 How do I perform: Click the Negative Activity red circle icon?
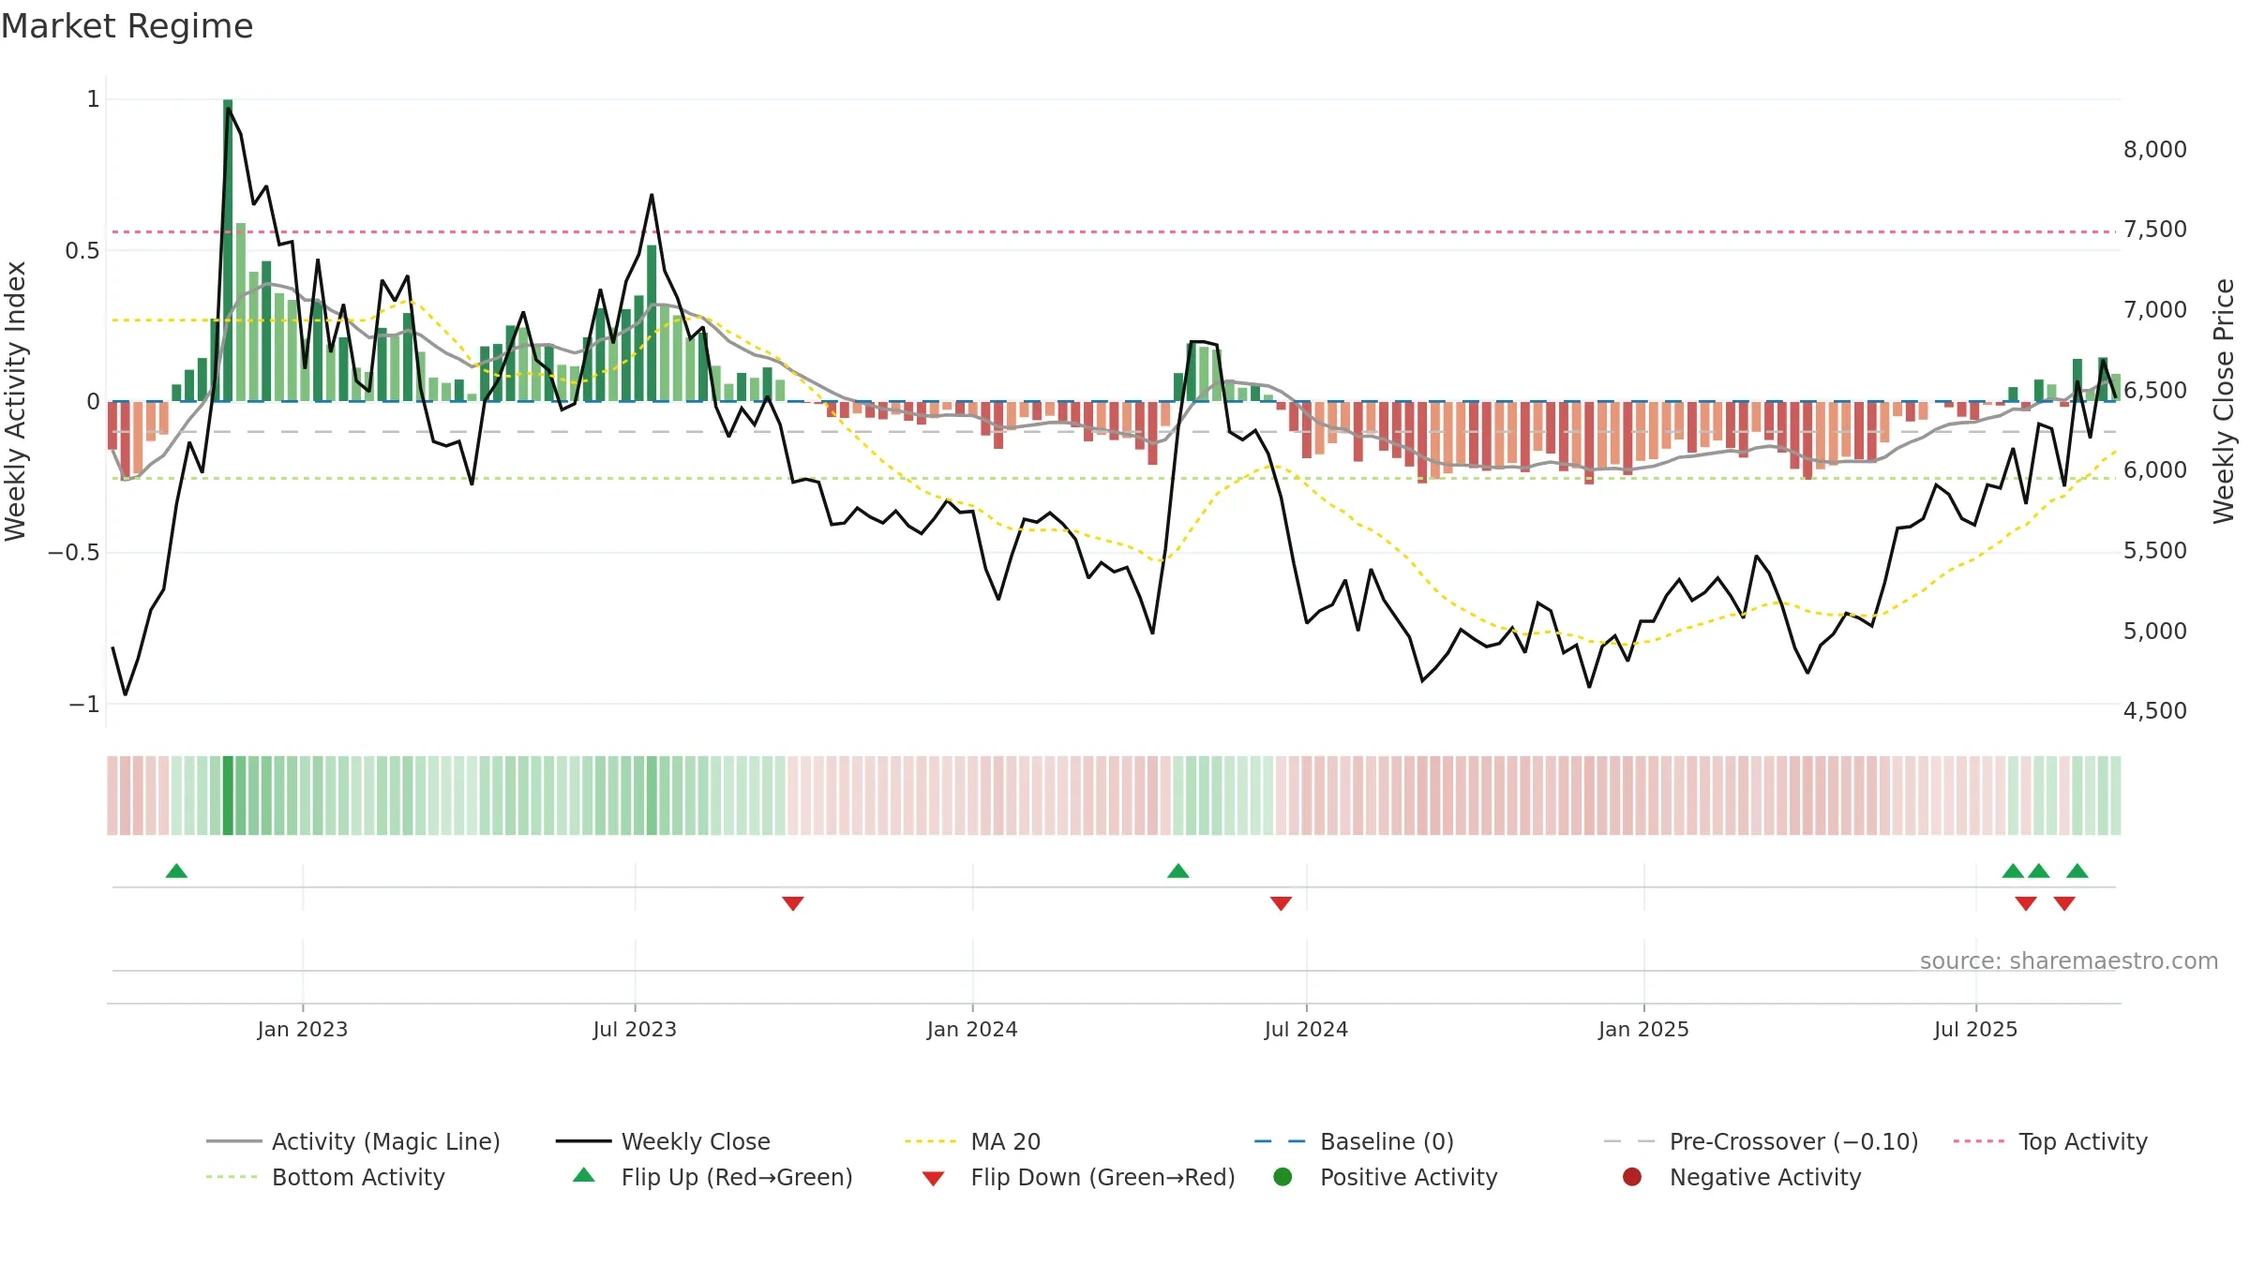[1632, 1176]
